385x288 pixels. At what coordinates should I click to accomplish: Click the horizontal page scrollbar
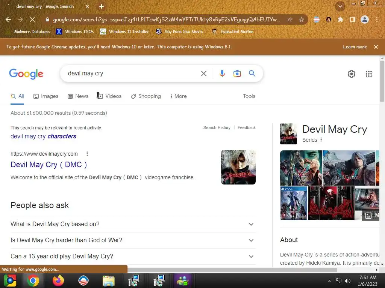[x=232, y=270]
